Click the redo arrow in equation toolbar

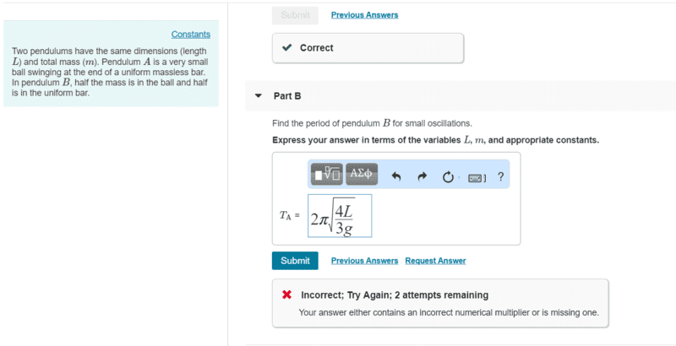point(422,177)
